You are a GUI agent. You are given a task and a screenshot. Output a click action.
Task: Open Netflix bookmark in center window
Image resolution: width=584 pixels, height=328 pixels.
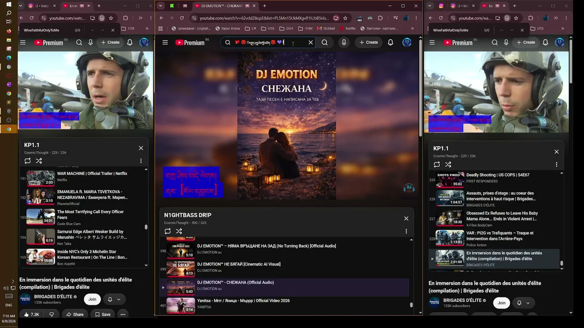pos(347,28)
